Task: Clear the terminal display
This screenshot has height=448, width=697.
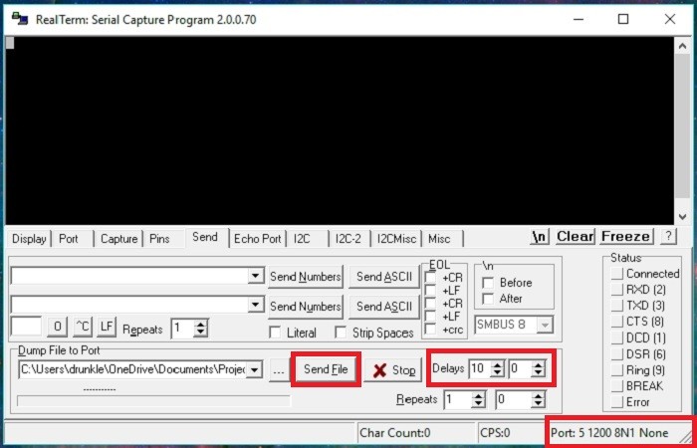Action: (575, 237)
